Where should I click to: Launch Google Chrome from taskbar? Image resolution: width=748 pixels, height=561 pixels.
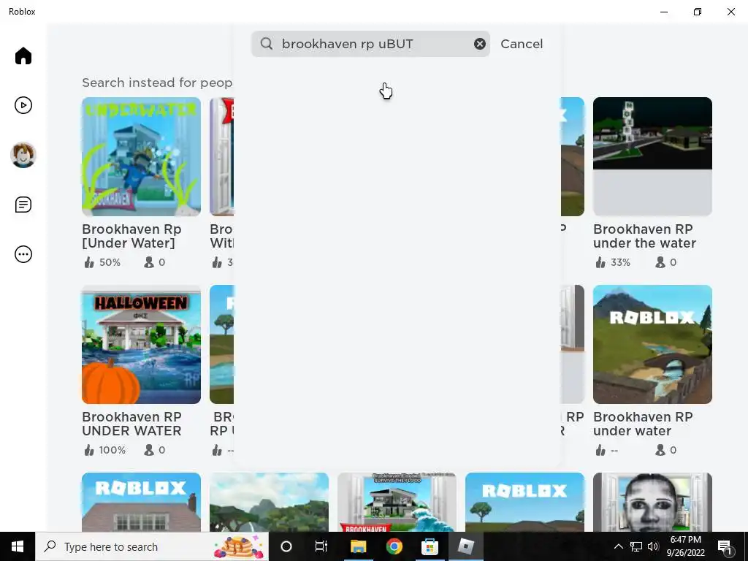(394, 546)
